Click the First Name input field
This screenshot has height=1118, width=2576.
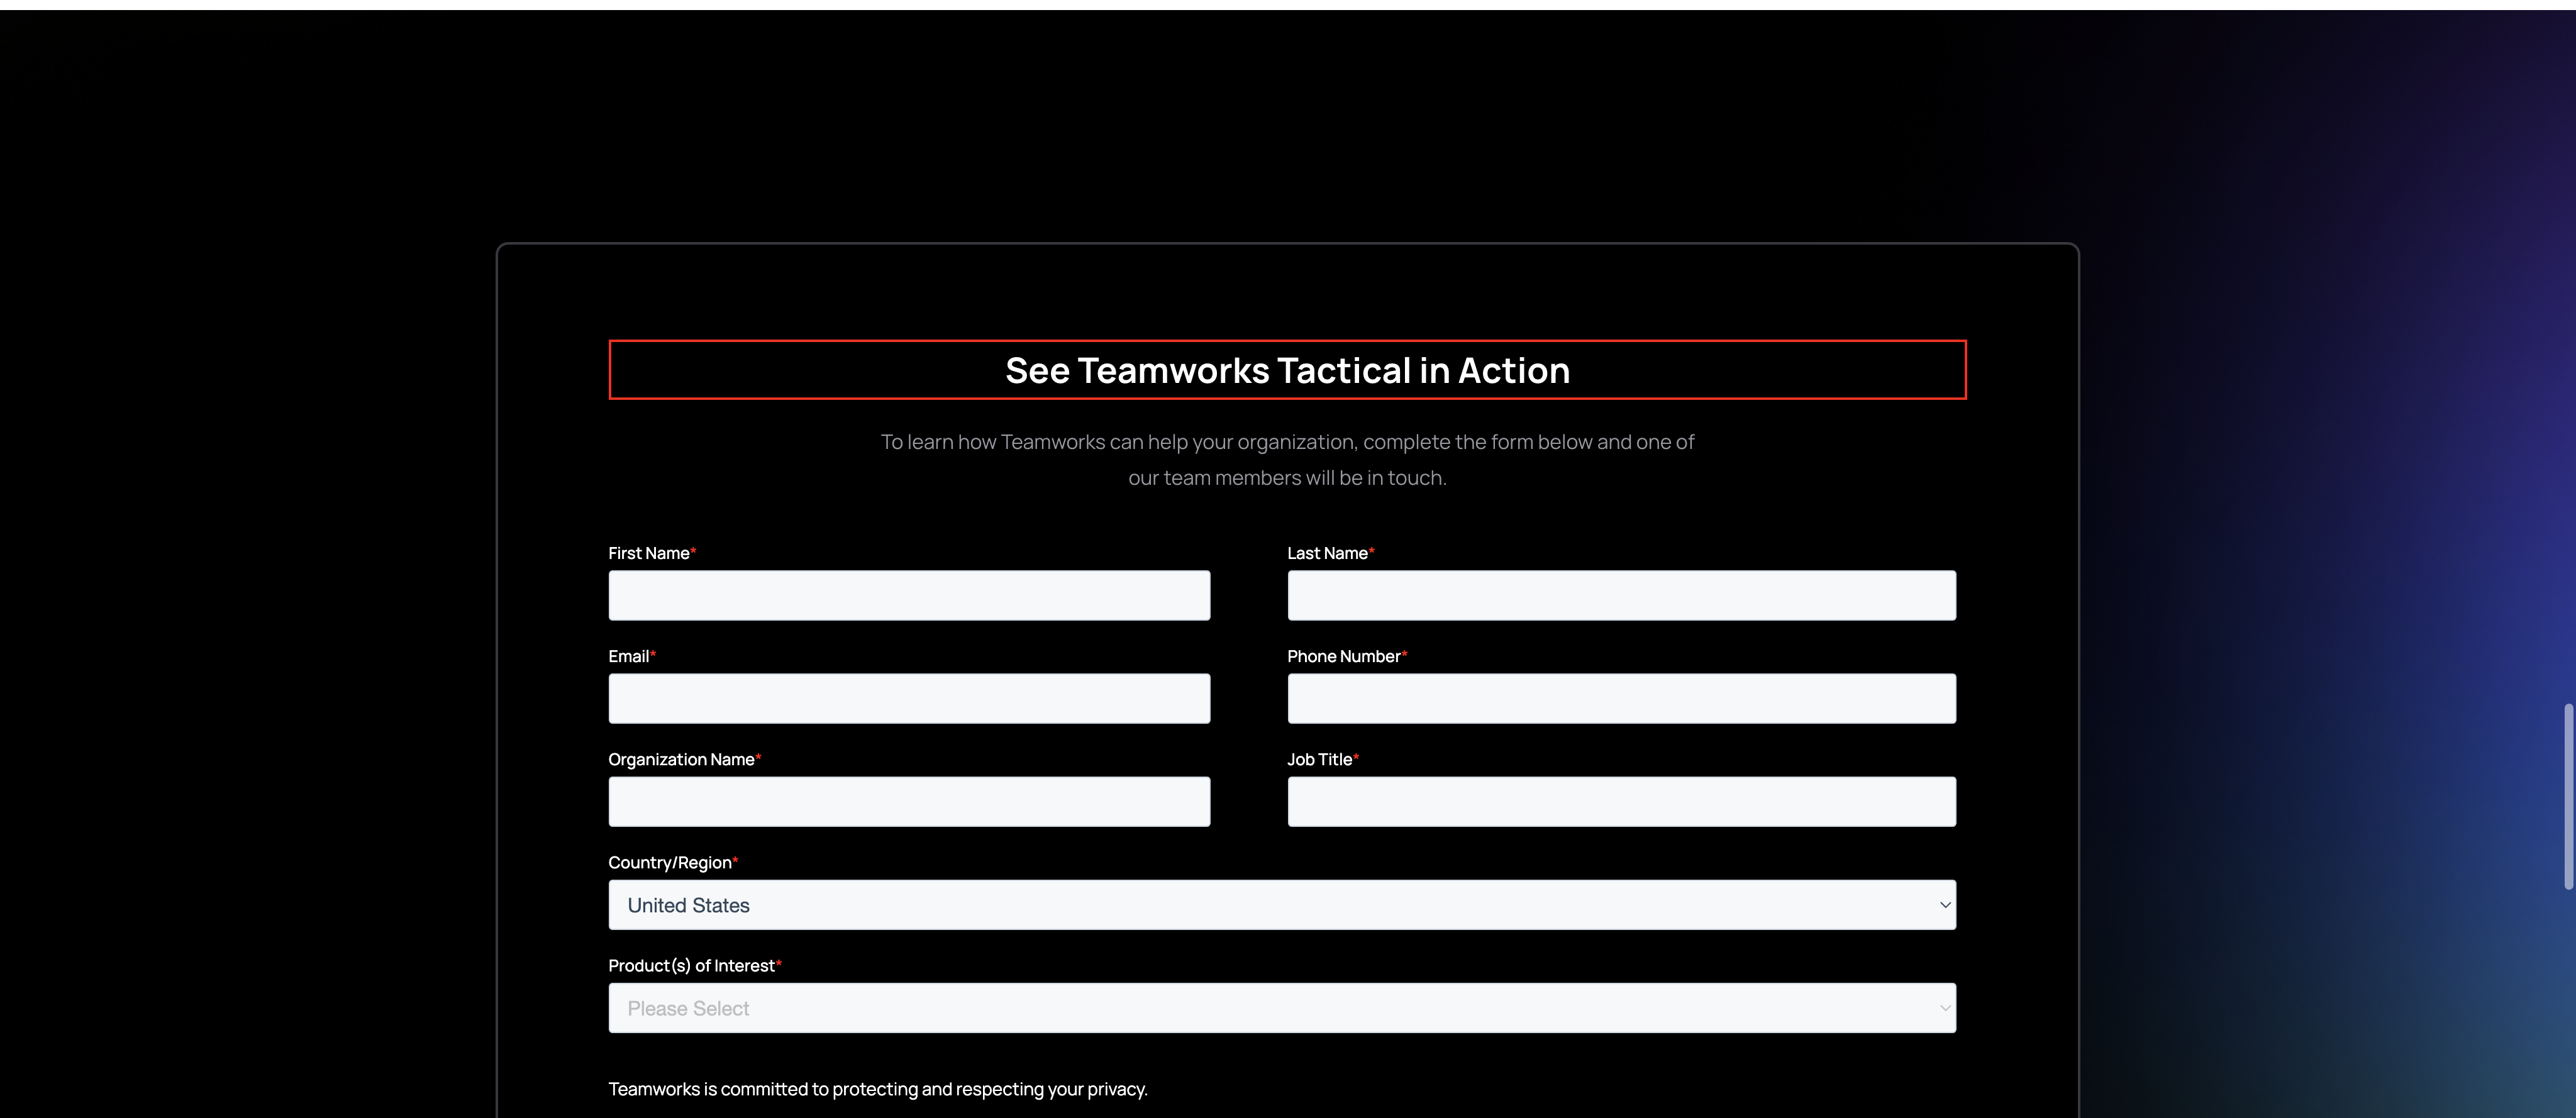click(x=909, y=596)
